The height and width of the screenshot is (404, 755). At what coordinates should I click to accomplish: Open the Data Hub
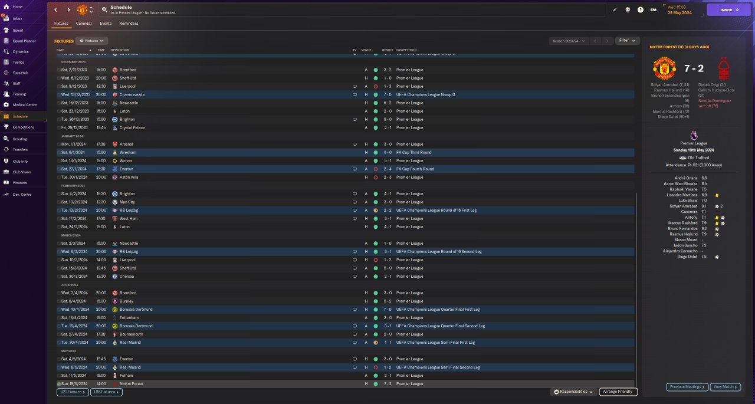[20, 73]
